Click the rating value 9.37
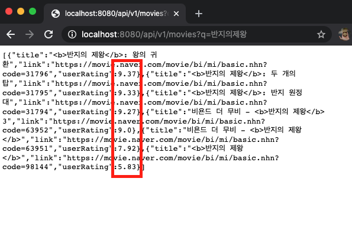 tap(127, 74)
